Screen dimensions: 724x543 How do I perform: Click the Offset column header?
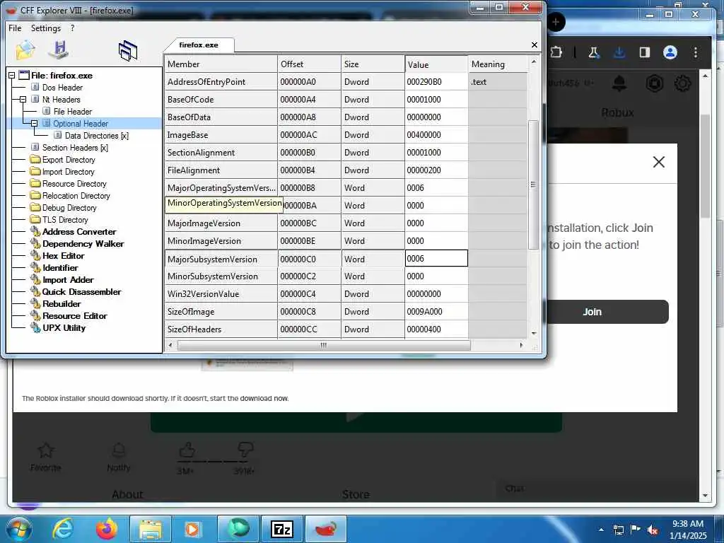point(310,64)
